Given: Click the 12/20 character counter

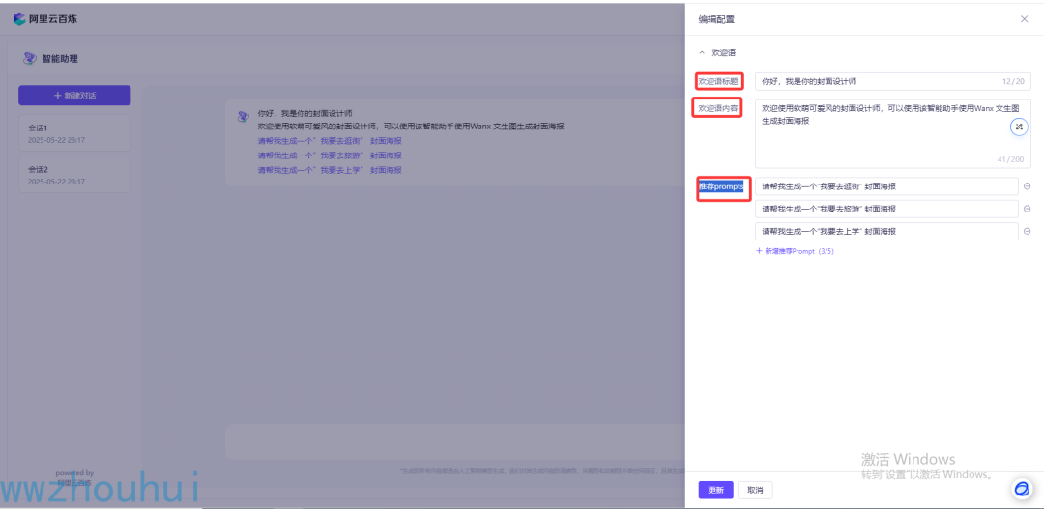Looking at the screenshot, I should (x=1013, y=82).
